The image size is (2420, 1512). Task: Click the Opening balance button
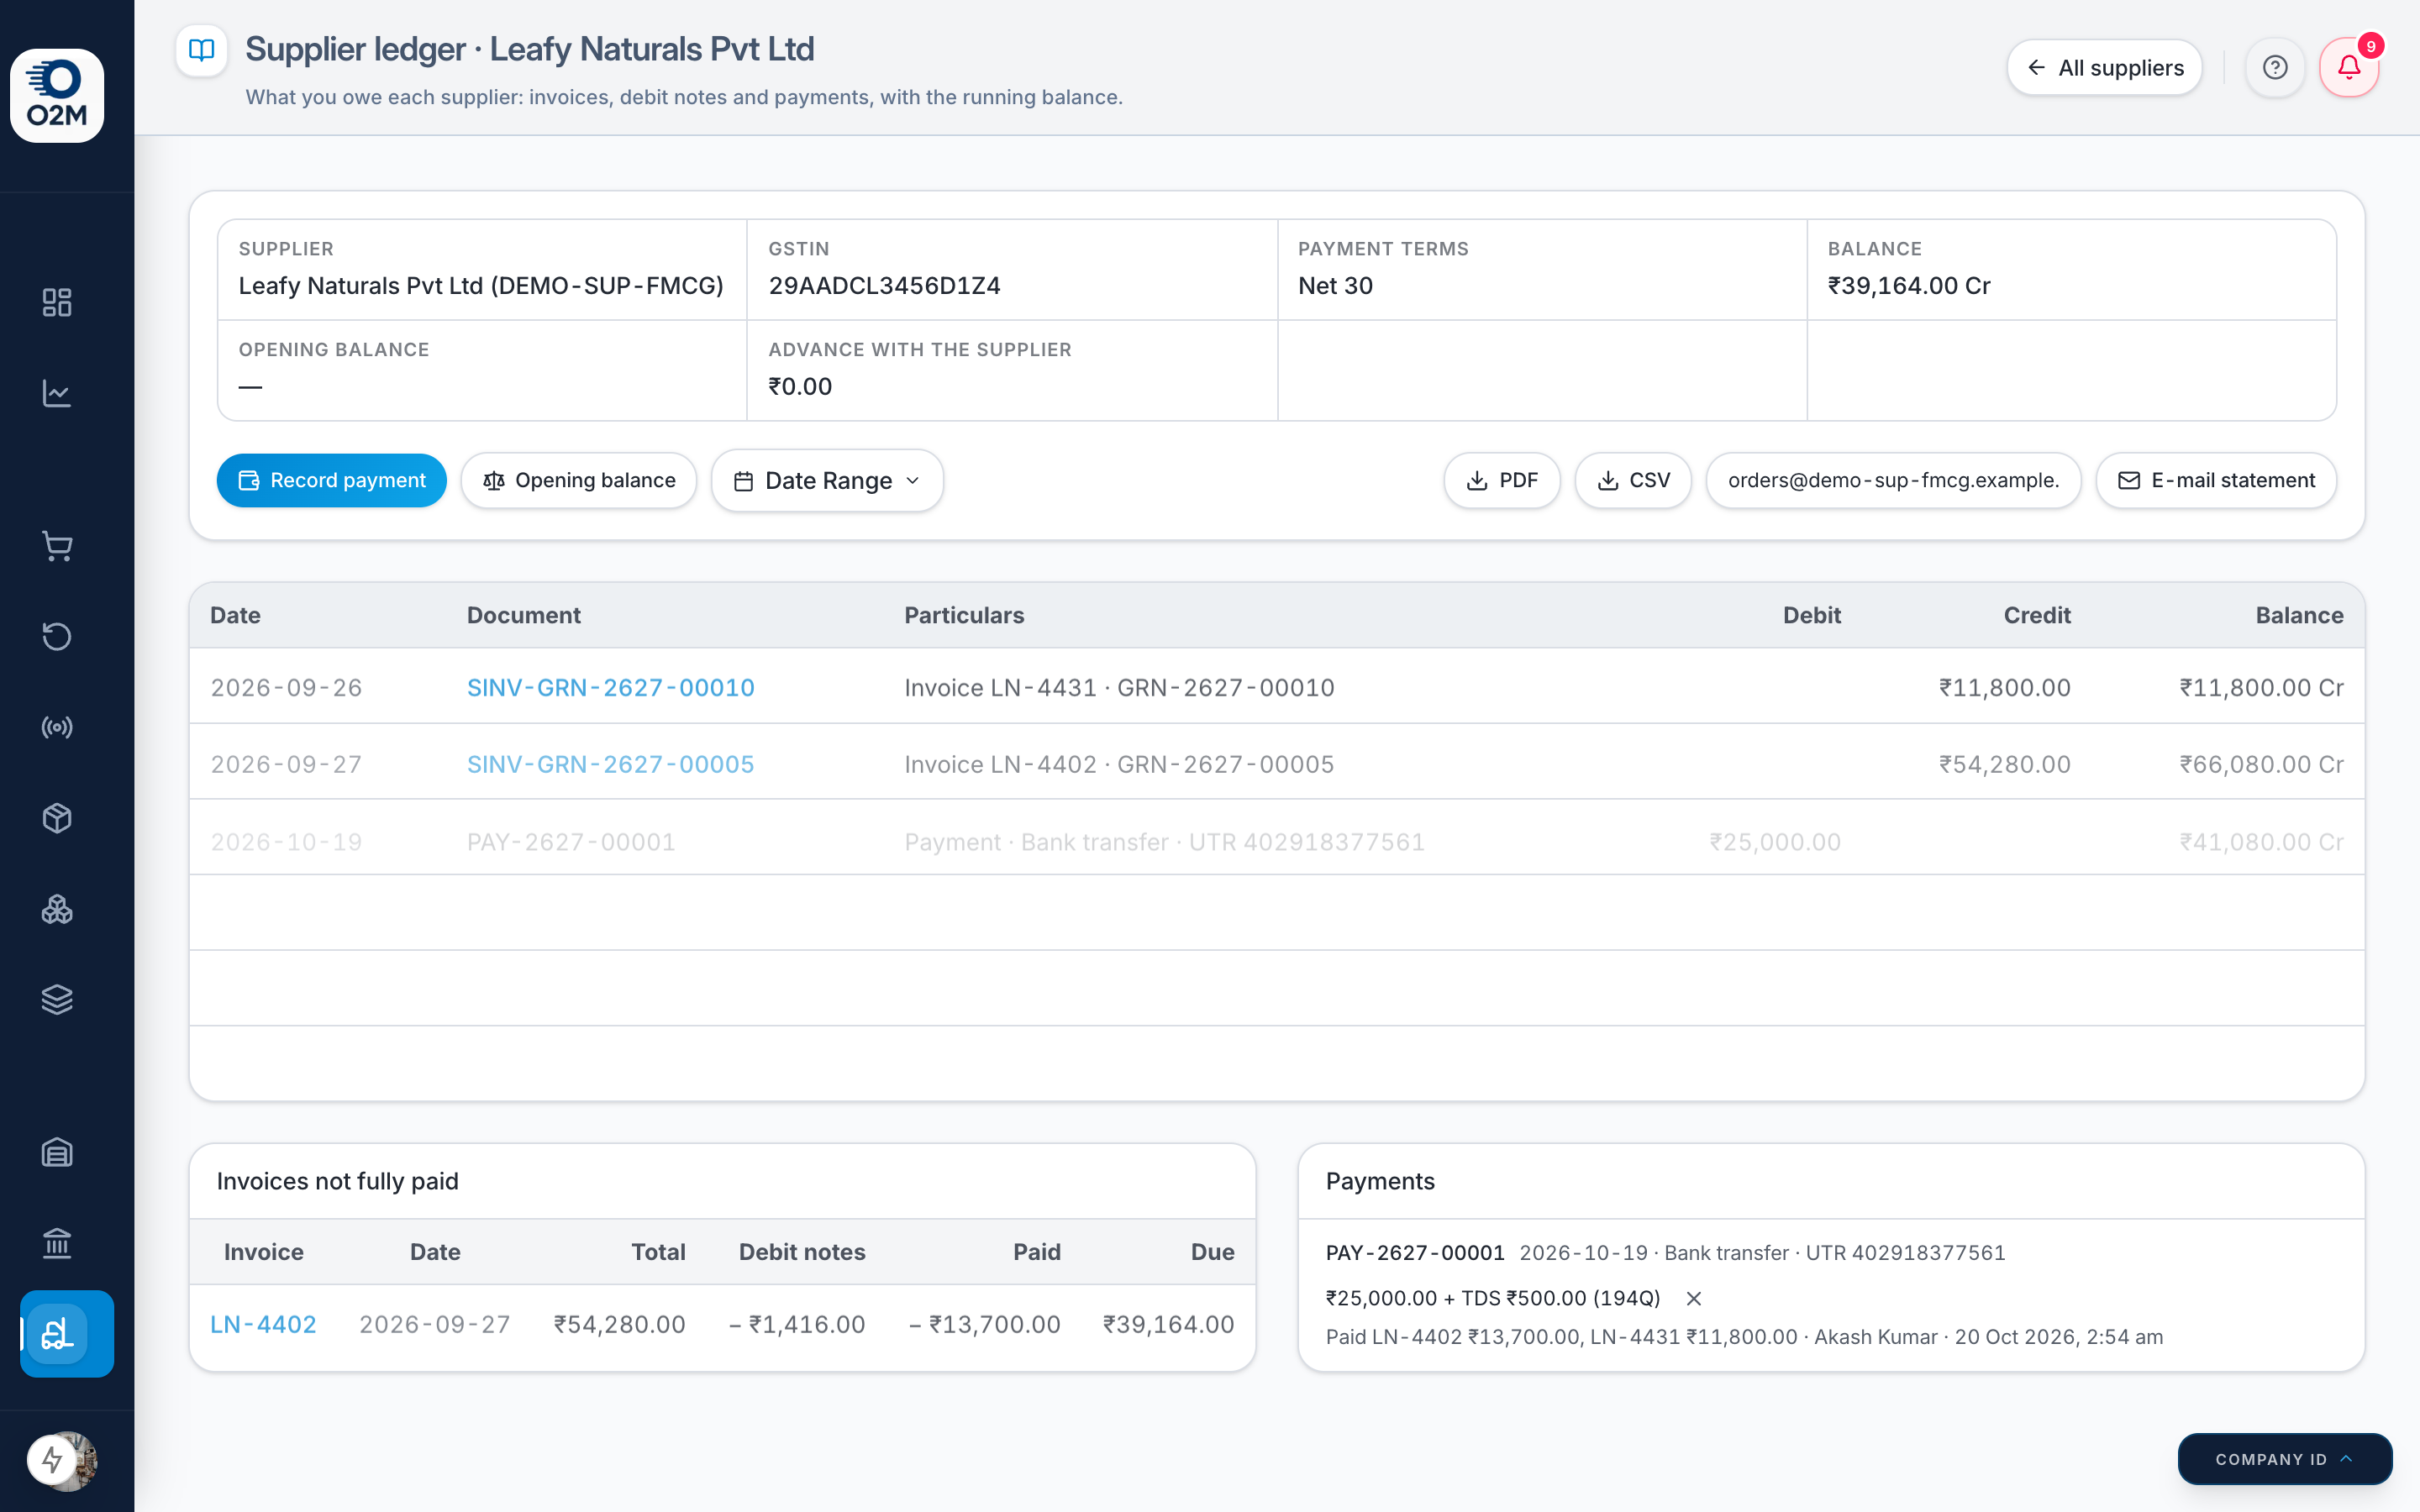(578, 481)
